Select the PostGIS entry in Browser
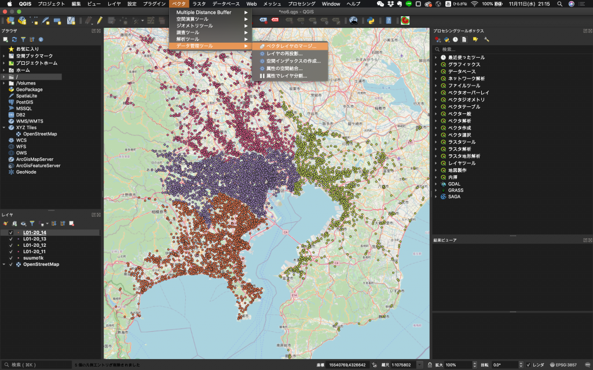Screen dimensions: 593x370 [x=24, y=102]
